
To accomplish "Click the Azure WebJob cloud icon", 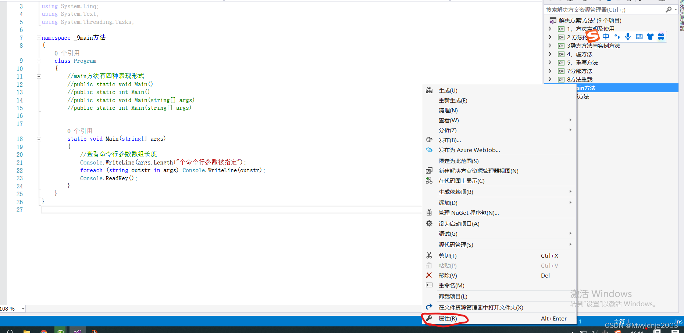I will (x=429, y=150).
